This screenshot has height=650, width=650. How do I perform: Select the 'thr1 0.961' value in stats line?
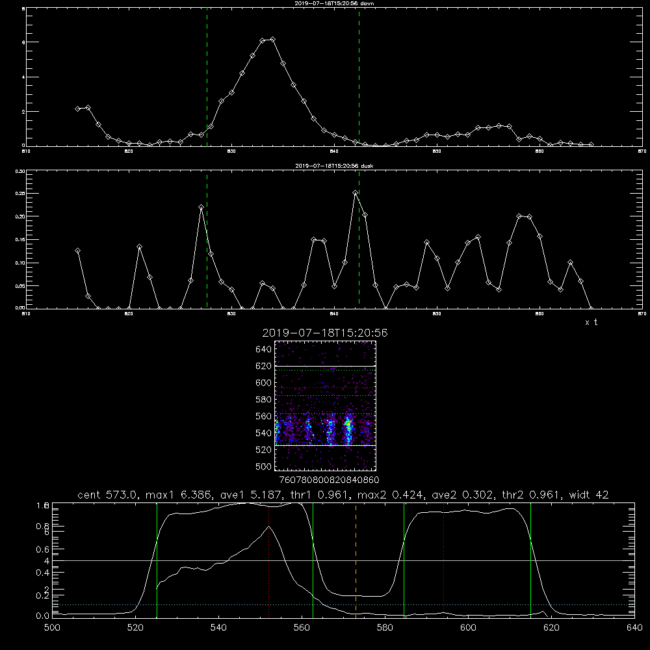coord(318,495)
